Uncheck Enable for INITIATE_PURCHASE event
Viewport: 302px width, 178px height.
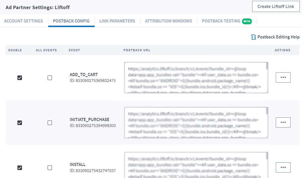20,123
